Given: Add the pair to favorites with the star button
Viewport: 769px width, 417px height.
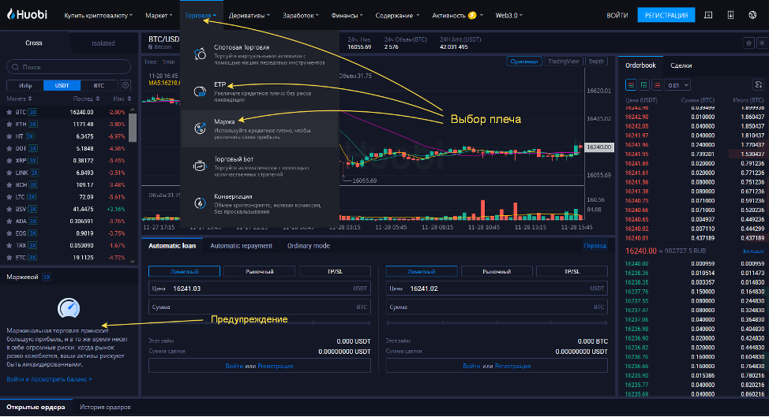Looking at the screenshot, I should 748,43.
